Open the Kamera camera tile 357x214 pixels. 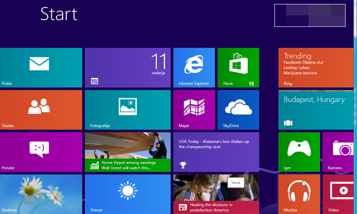pyautogui.click(x=338, y=152)
